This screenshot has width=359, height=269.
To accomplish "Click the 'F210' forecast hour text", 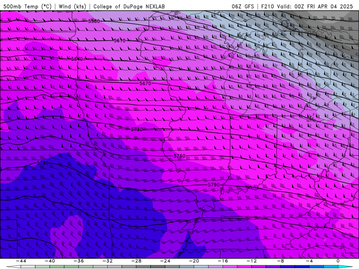I will [x=267, y=6].
